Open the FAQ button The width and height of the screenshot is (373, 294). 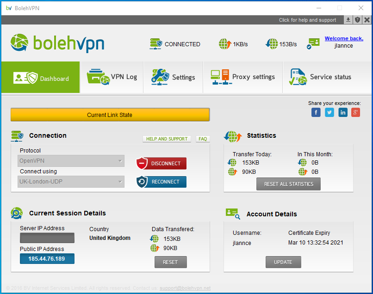tap(203, 139)
